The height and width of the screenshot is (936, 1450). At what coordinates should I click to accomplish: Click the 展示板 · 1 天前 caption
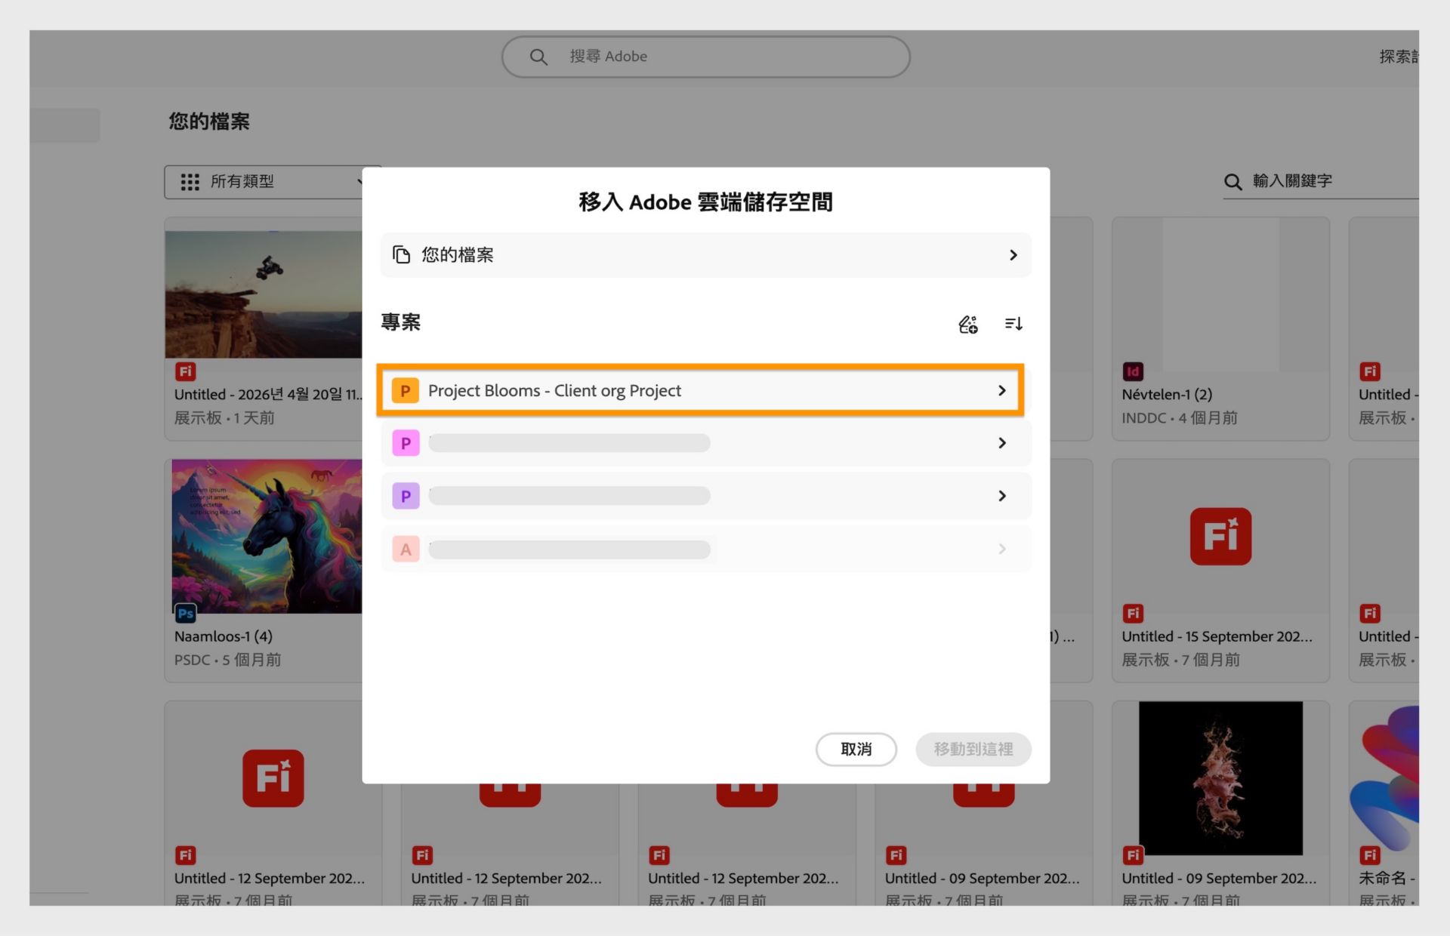point(224,417)
